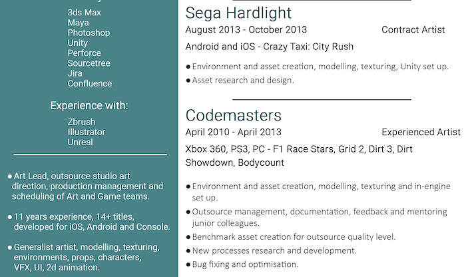Click the Maya skill entry
The width and height of the screenshot is (466, 277).
click(78, 23)
